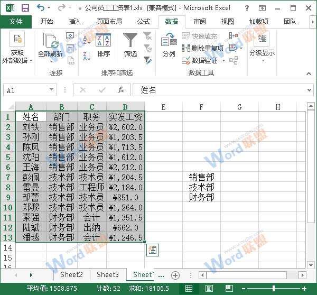317x295 pixels.
Task: Click the Clear filter icon
Action: [x=147, y=36]
